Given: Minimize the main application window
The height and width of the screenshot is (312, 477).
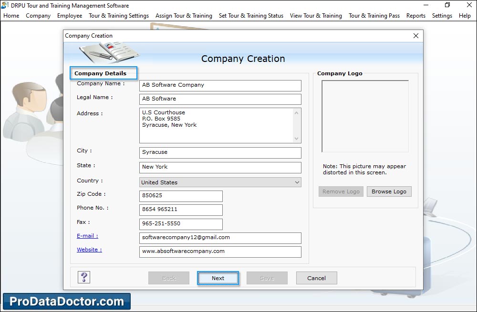Looking at the screenshot, I should 426,5.
